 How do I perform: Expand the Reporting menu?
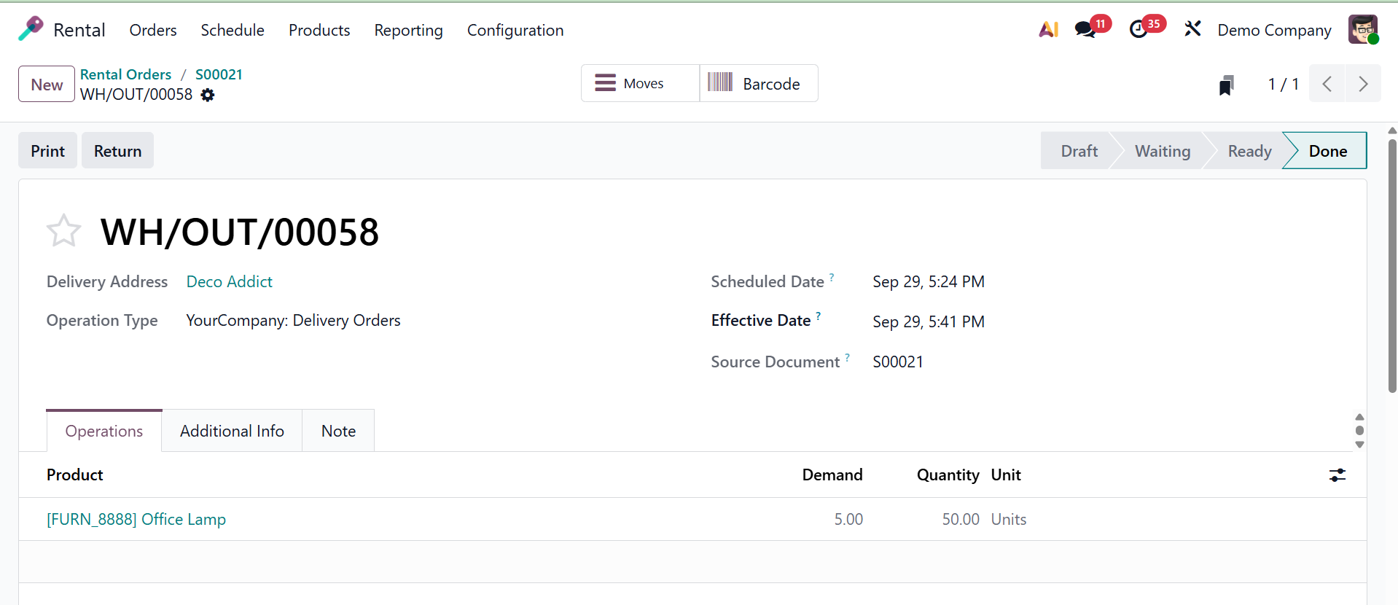point(408,30)
